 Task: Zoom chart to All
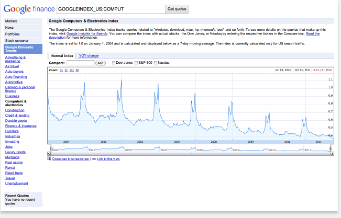point(77,70)
